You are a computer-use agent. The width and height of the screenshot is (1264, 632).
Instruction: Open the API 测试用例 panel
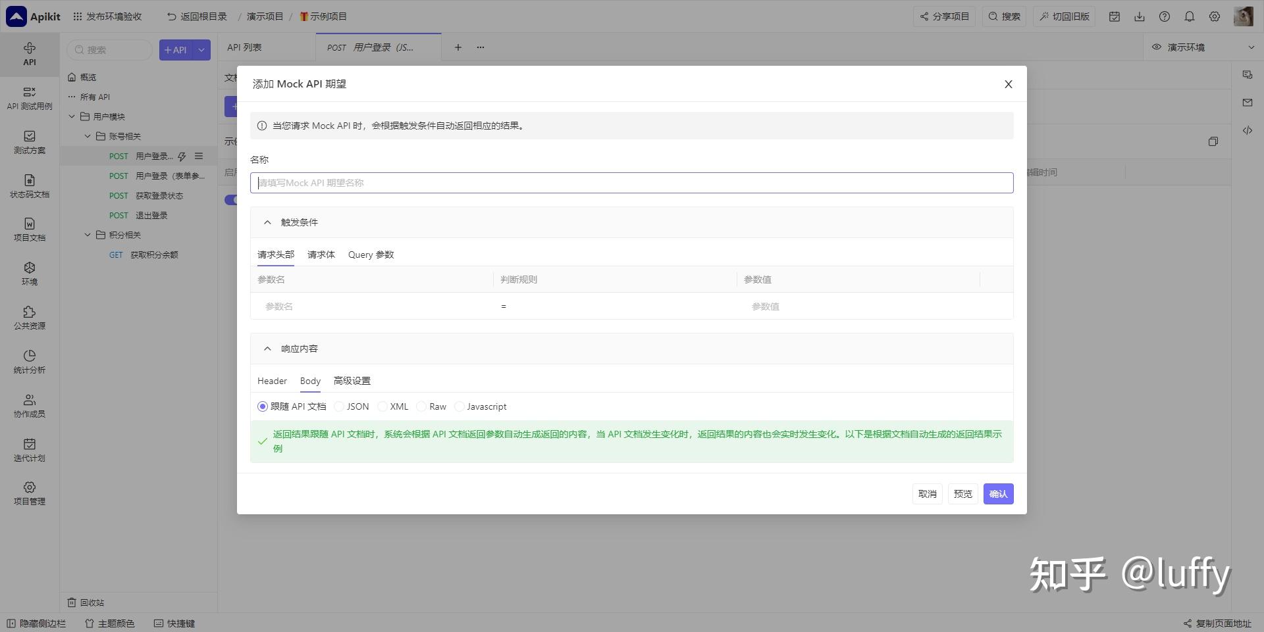pyautogui.click(x=29, y=99)
